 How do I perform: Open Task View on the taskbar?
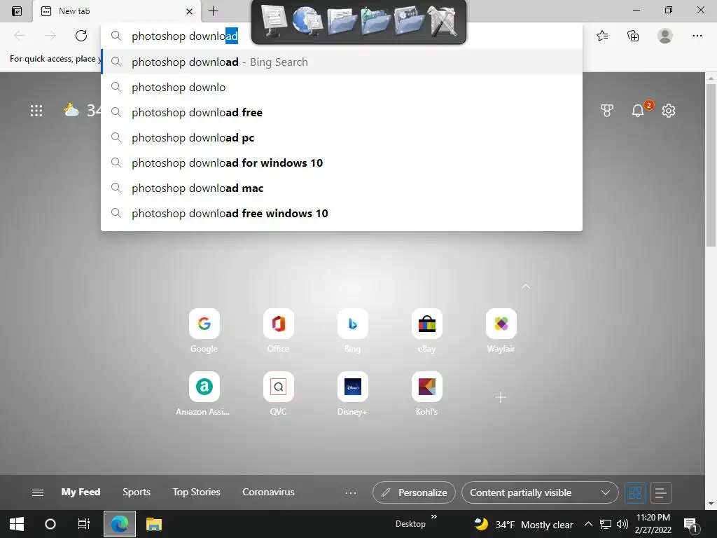coord(84,524)
